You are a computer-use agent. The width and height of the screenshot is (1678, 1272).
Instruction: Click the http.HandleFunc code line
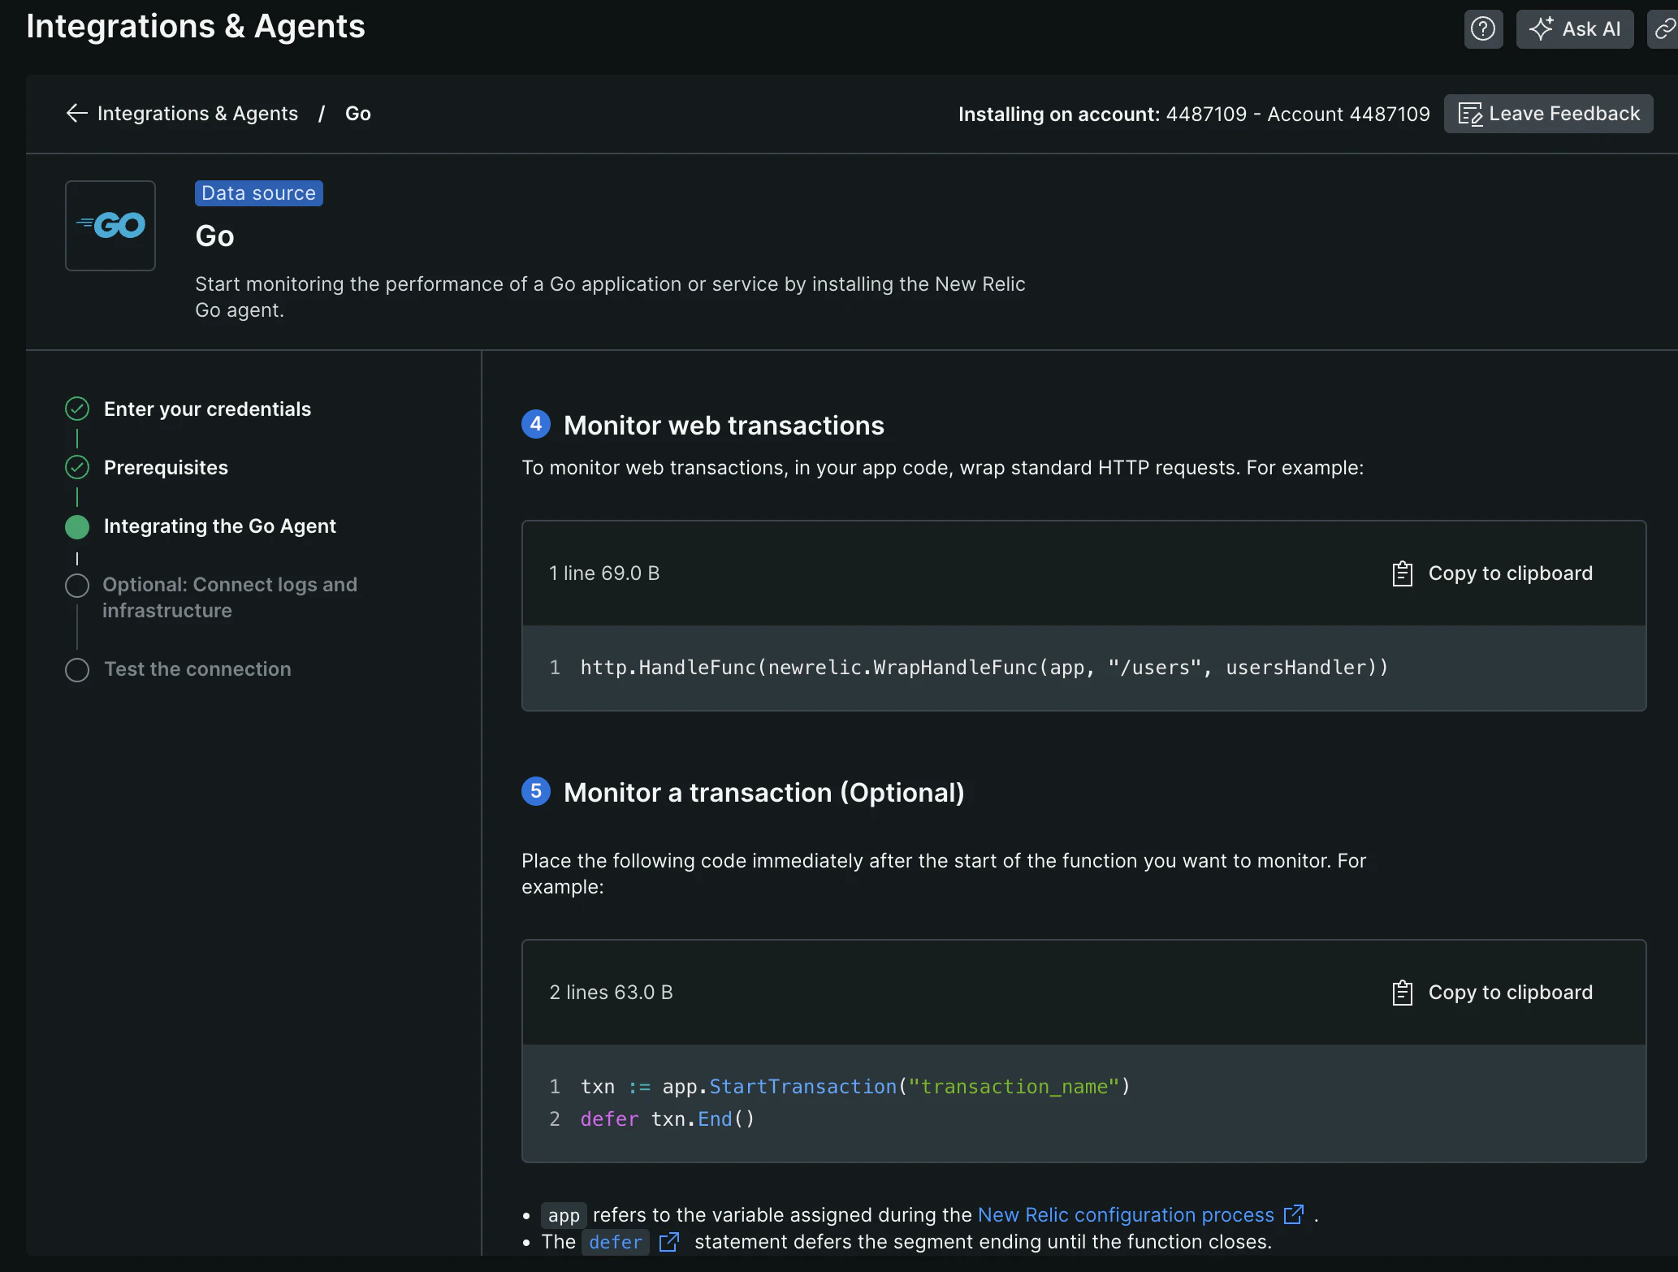[984, 668]
